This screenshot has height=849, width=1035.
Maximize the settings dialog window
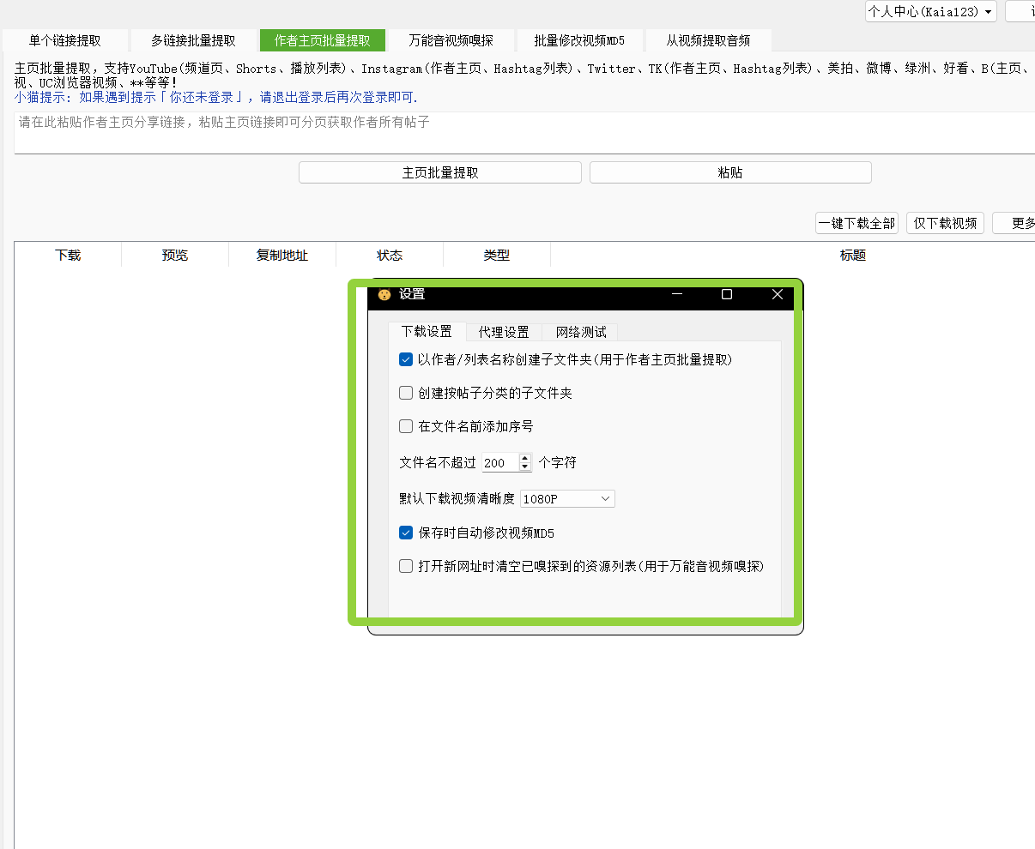click(727, 294)
